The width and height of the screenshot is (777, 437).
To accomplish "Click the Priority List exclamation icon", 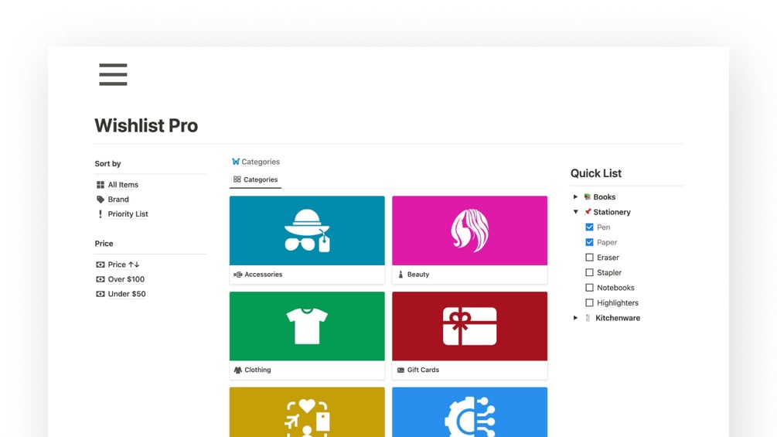I will point(100,214).
